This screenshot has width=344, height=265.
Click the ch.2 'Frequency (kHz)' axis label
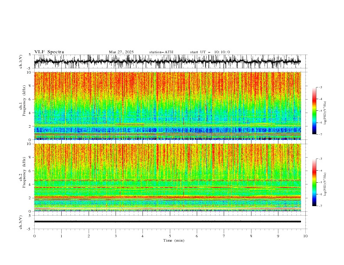click(24, 172)
